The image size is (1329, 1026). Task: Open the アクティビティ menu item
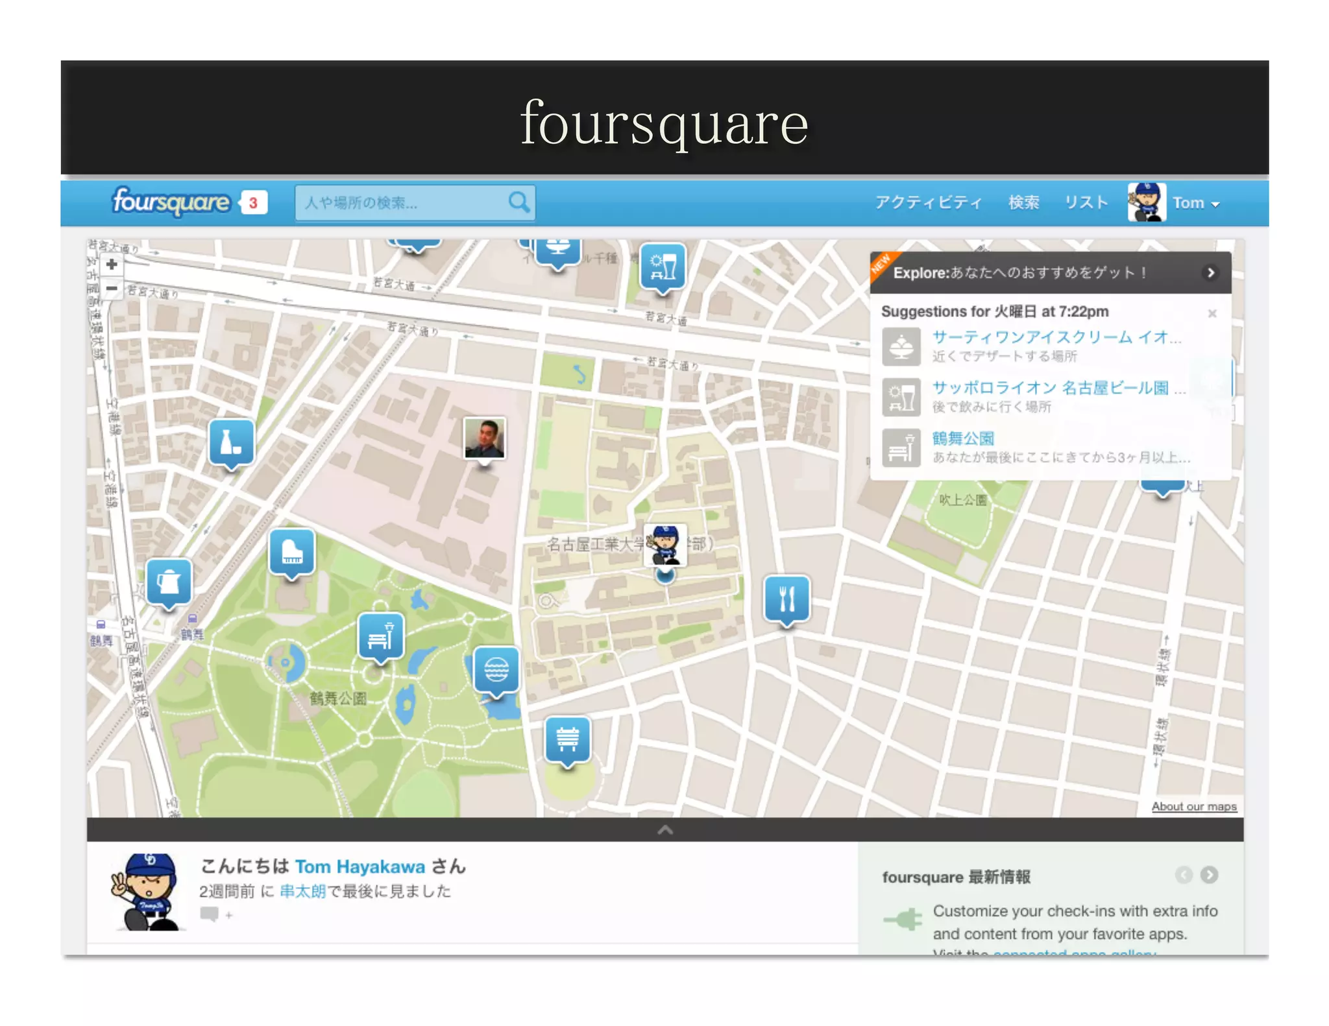click(928, 202)
